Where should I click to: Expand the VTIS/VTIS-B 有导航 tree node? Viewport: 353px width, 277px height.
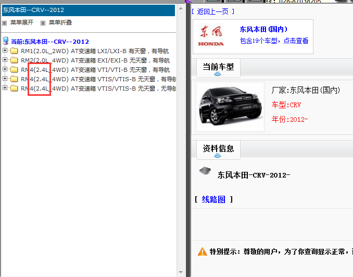coord(5,79)
